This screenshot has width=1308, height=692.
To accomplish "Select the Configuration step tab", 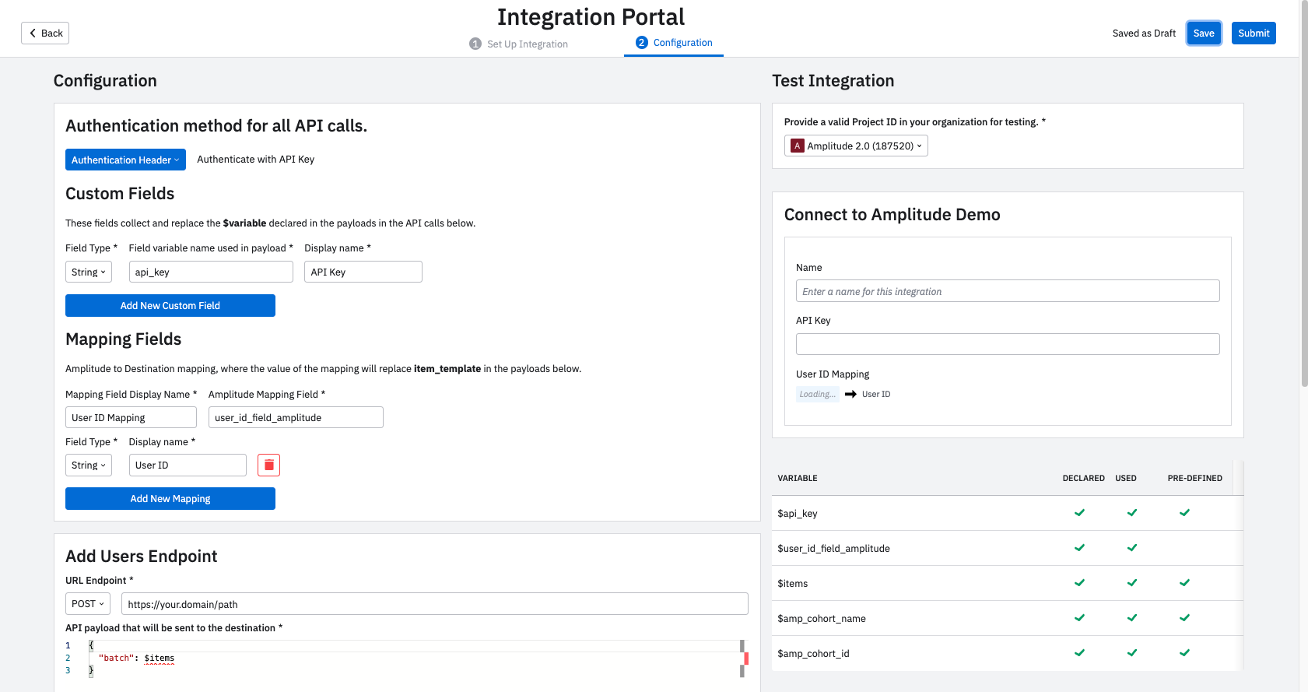I will click(x=682, y=43).
